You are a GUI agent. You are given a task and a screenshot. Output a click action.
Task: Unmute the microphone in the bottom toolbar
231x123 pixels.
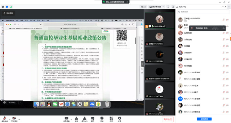pos(4,119)
